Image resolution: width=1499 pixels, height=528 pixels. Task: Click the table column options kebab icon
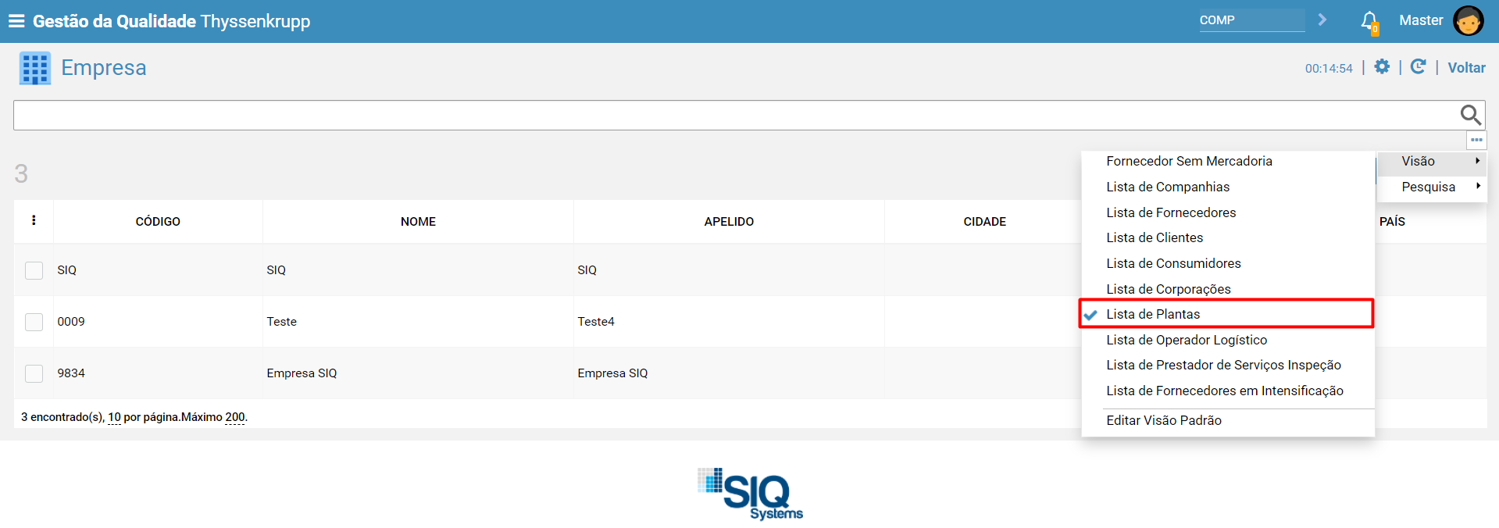coord(34,221)
